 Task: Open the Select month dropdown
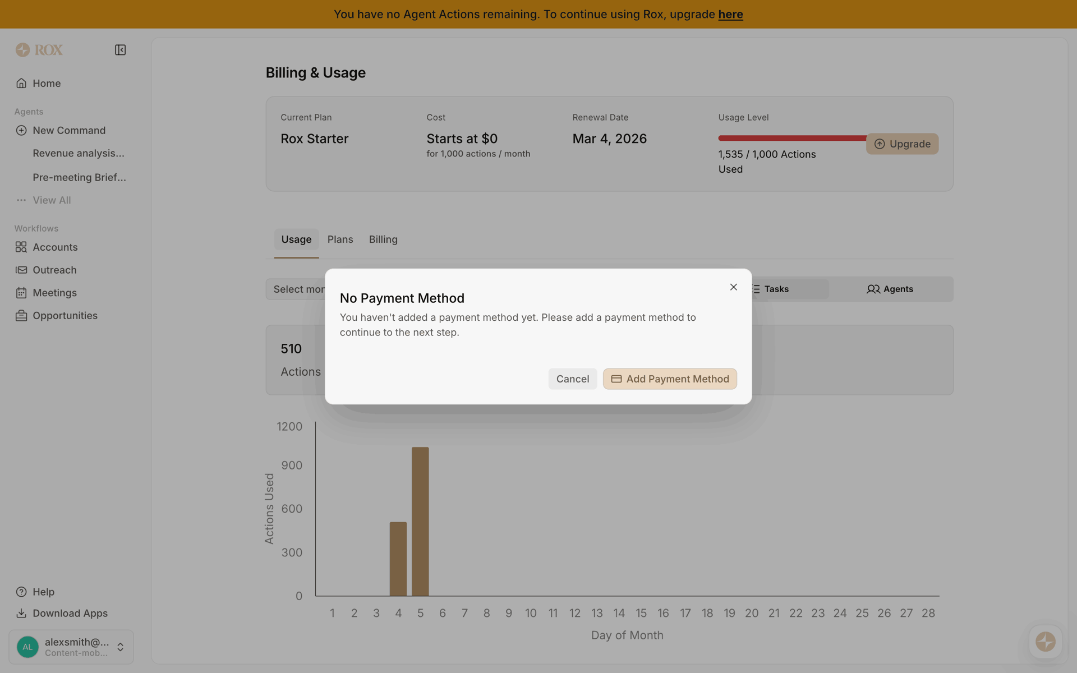click(x=296, y=289)
